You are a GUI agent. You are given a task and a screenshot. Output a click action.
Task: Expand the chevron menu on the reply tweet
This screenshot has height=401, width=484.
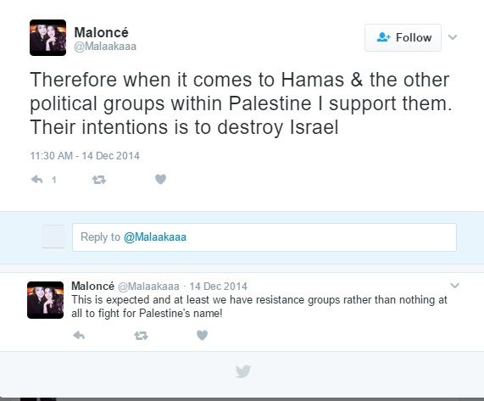454,285
